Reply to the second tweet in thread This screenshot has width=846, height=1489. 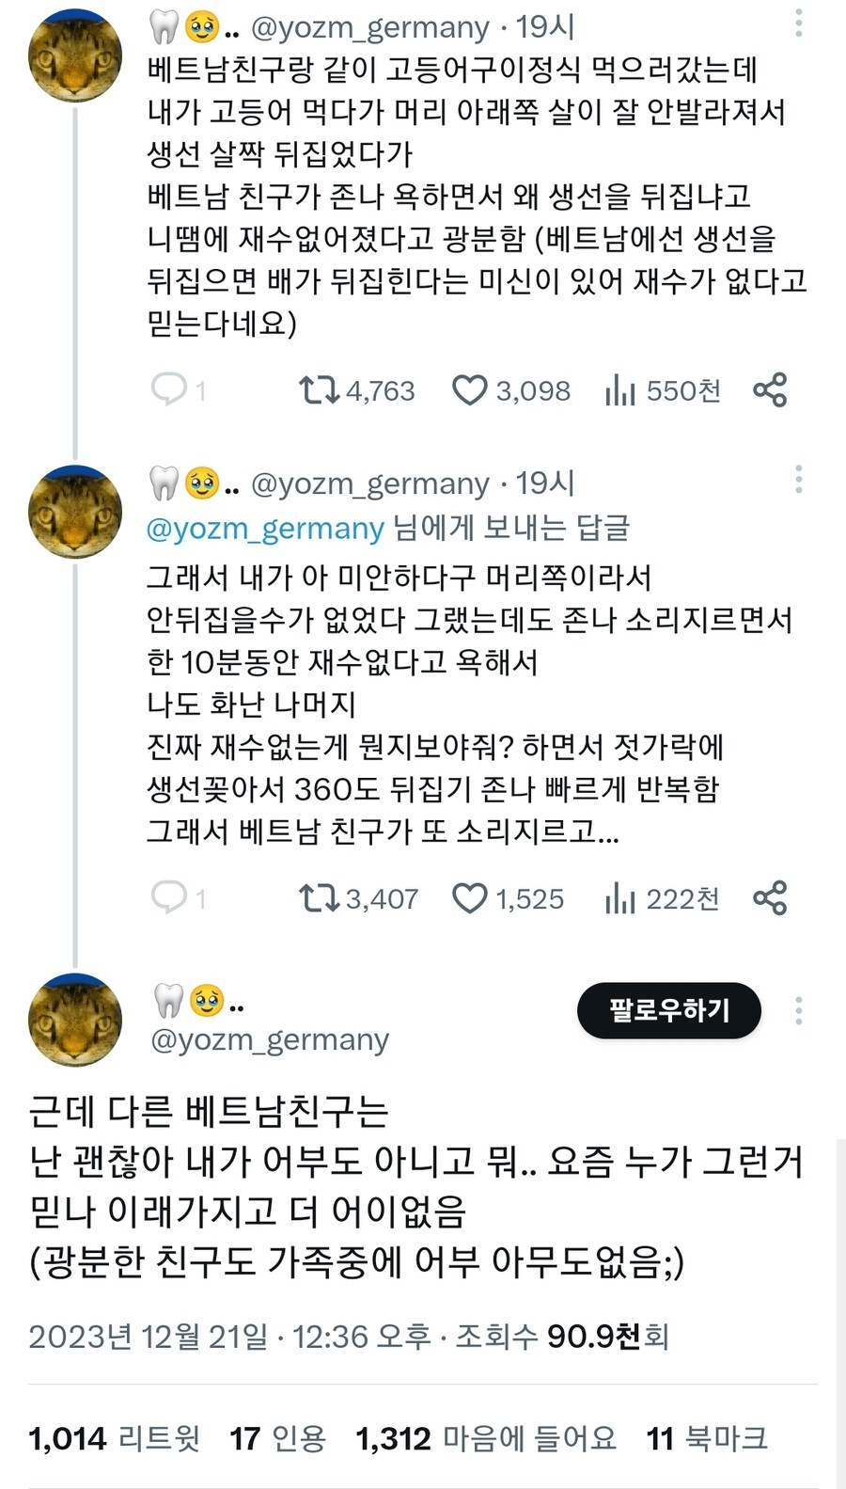point(170,897)
